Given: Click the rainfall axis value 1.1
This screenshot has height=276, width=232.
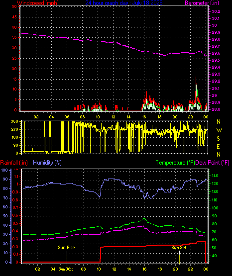Looking at the screenshot, I should click(16, 177).
